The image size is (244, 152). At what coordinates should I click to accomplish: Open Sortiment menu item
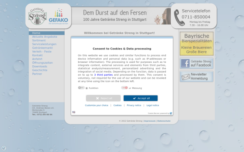39,41
